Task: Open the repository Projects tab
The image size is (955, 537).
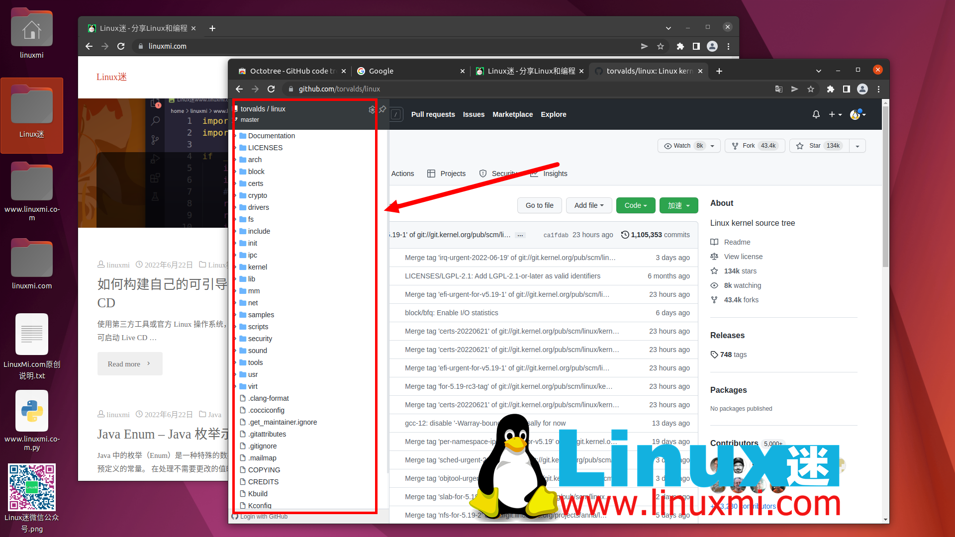Action: [x=446, y=174]
